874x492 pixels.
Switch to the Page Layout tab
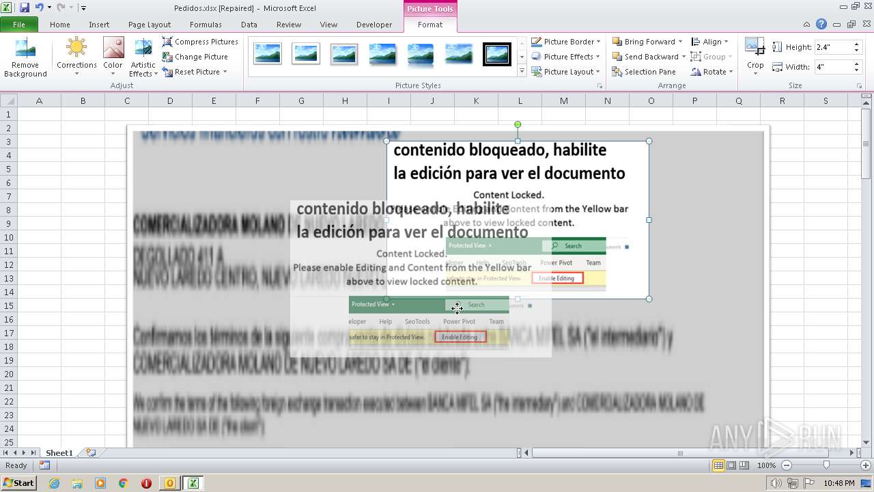click(150, 25)
